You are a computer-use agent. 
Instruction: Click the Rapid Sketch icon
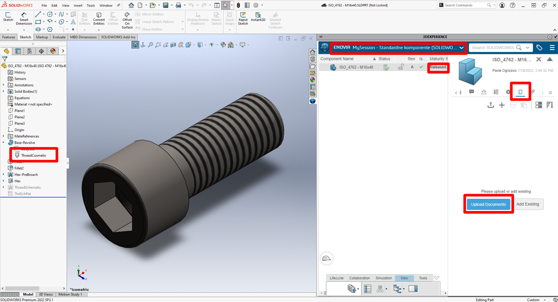click(x=243, y=17)
